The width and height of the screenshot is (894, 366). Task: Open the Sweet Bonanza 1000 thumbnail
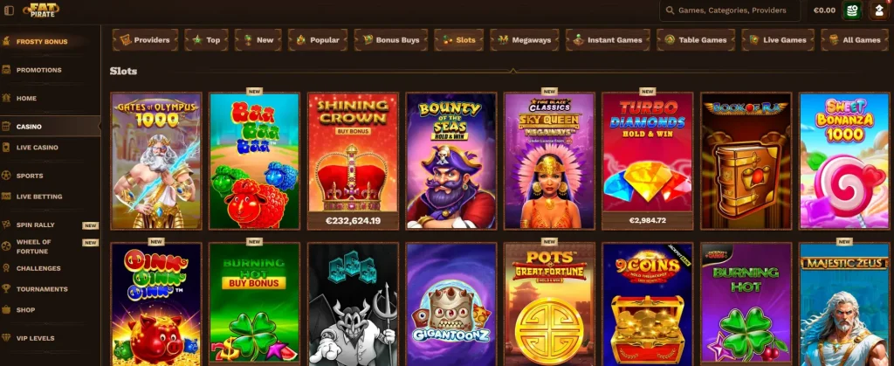point(844,162)
